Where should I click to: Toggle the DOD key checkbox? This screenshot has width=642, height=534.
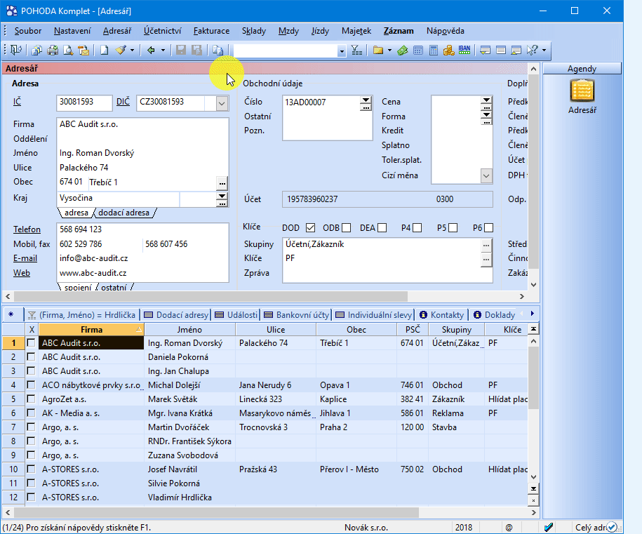click(310, 227)
